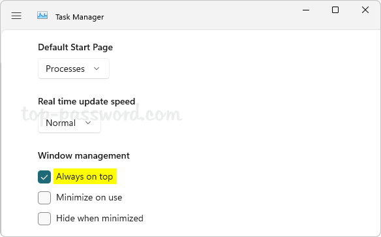Enable the Hide when minimized checkbox

click(x=44, y=219)
